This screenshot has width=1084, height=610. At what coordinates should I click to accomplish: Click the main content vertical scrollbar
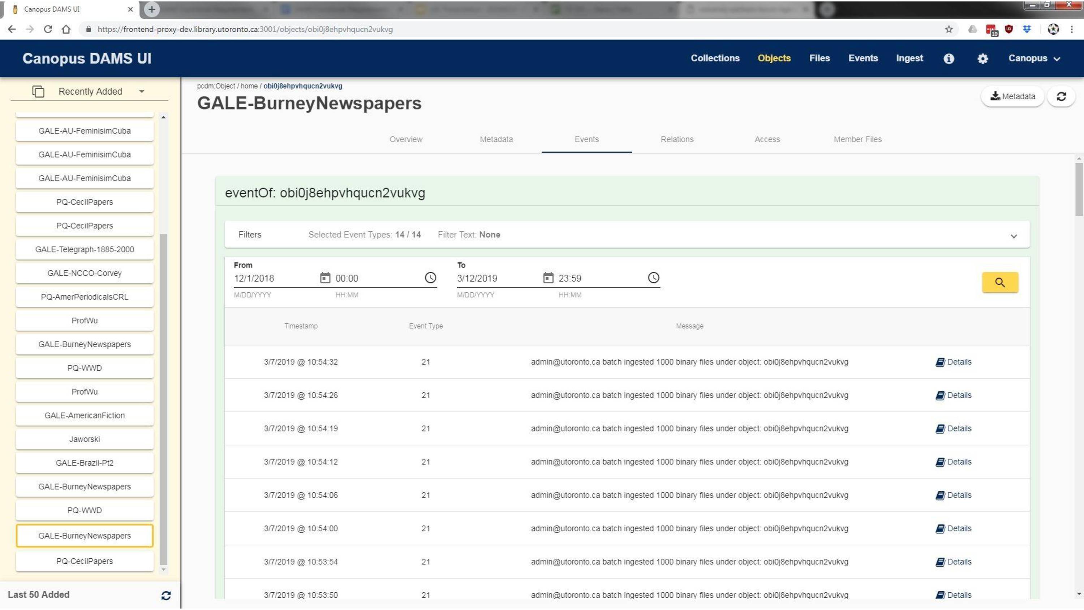[1079, 189]
